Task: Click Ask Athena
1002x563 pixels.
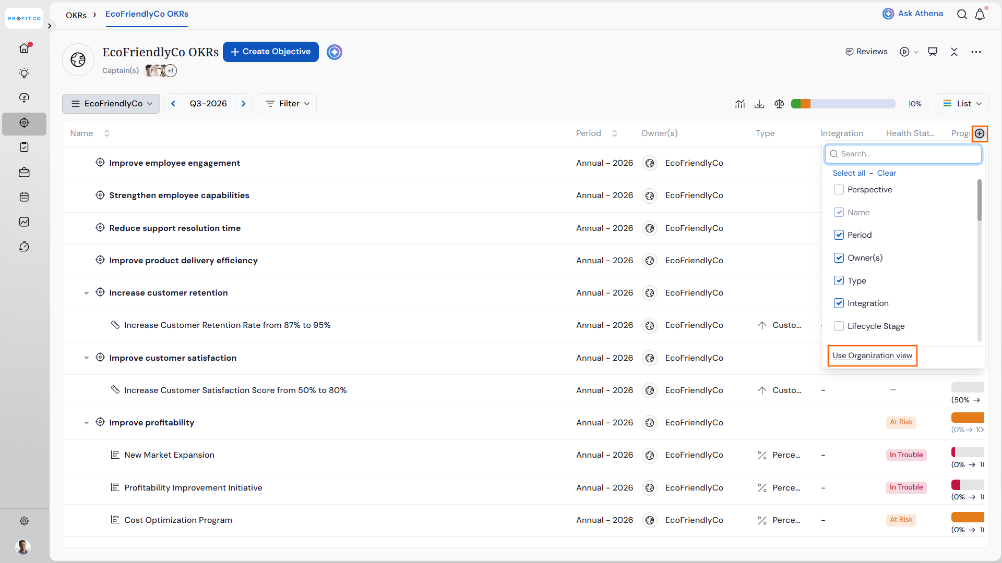Action: pos(913,14)
